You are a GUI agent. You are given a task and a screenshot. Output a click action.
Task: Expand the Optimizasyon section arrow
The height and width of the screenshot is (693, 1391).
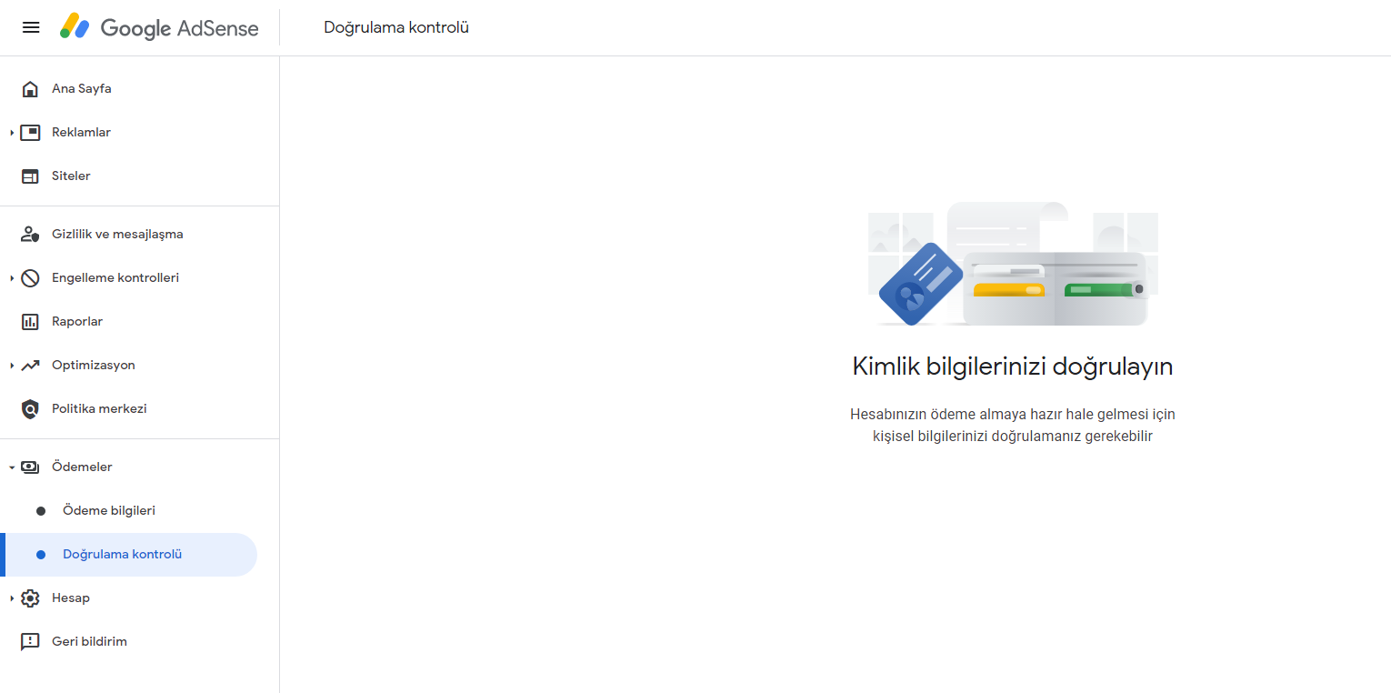pyautogui.click(x=12, y=366)
